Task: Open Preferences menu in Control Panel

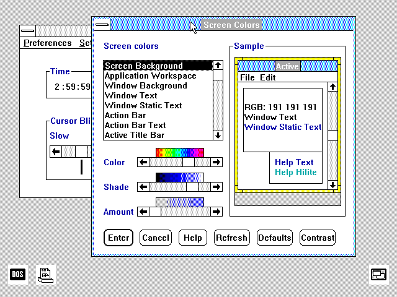Action: tap(48, 43)
